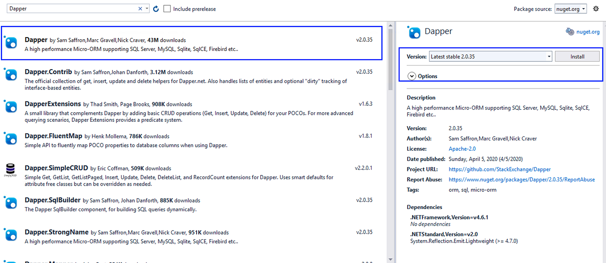Open the Version dropdown Latest stable 2.0.35
This screenshot has height=263, width=606.
click(490, 57)
